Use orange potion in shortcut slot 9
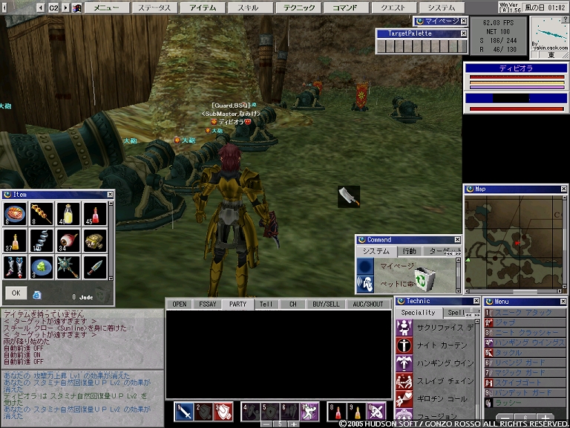The image size is (570, 428). [356, 412]
